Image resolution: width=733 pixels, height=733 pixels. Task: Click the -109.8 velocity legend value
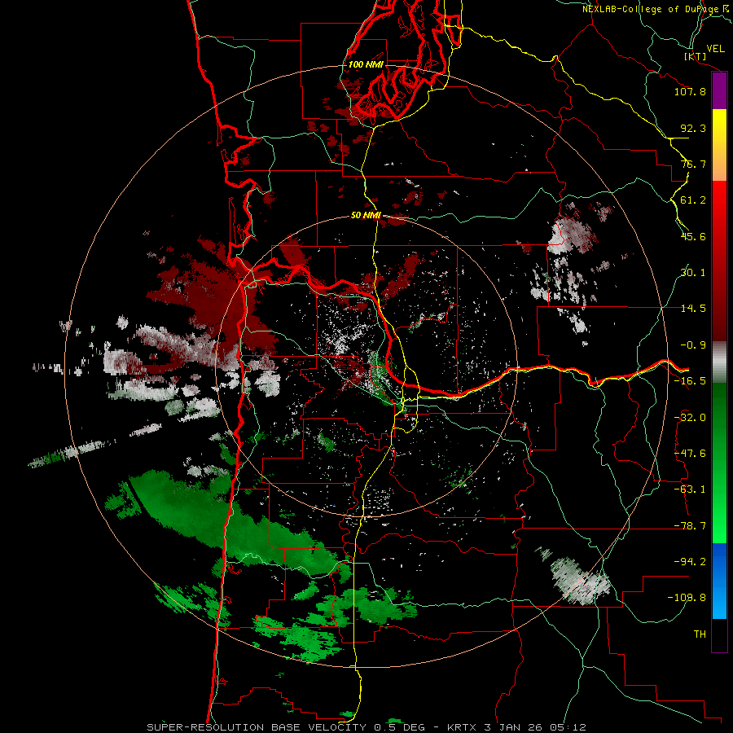point(687,598)
